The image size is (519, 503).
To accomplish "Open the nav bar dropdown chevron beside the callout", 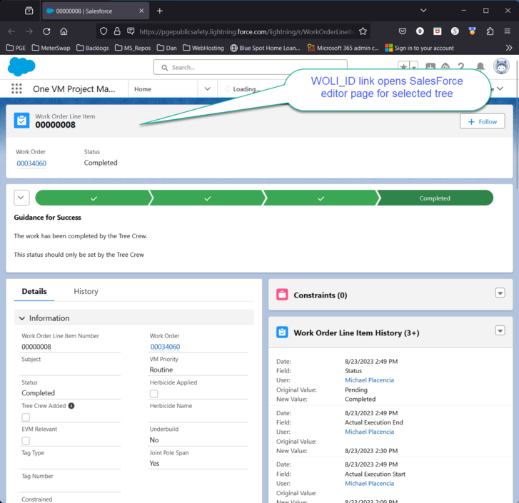I will (500, 88).
